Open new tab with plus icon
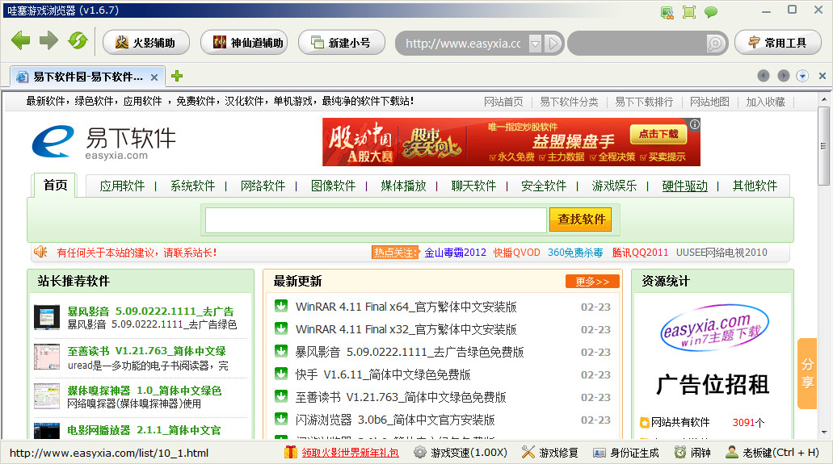The image size is (833, 464). click(x=177, y=76)
